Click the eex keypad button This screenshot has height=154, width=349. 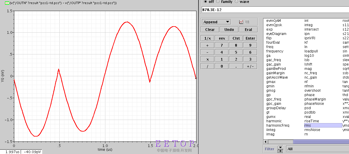point(222,38)
